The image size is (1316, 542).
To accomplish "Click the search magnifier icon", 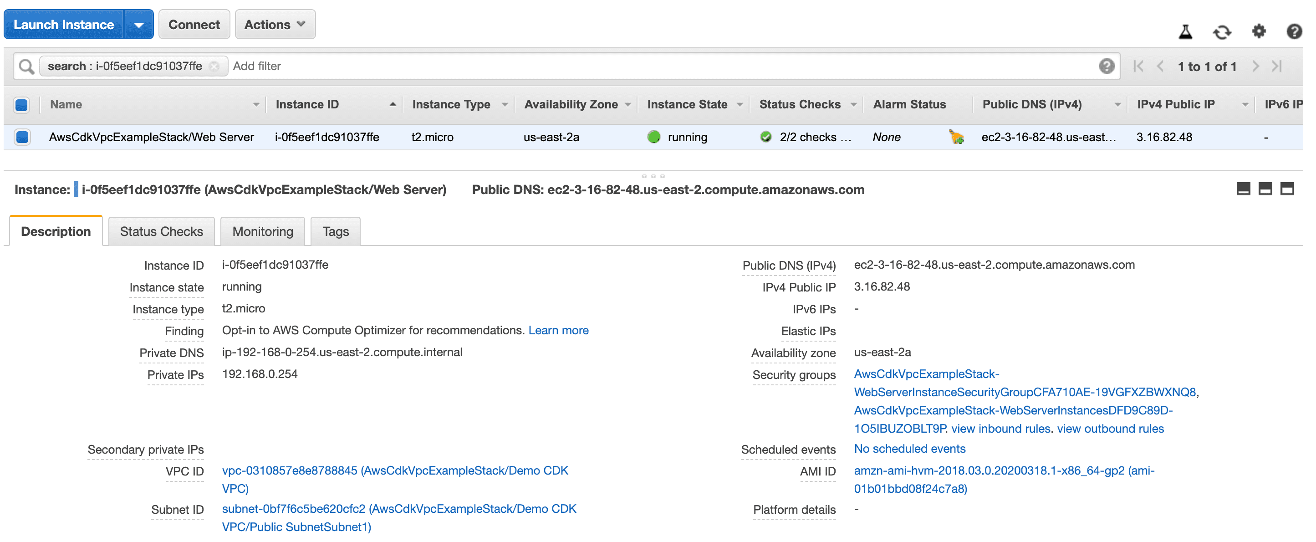I will coord(26,66).
